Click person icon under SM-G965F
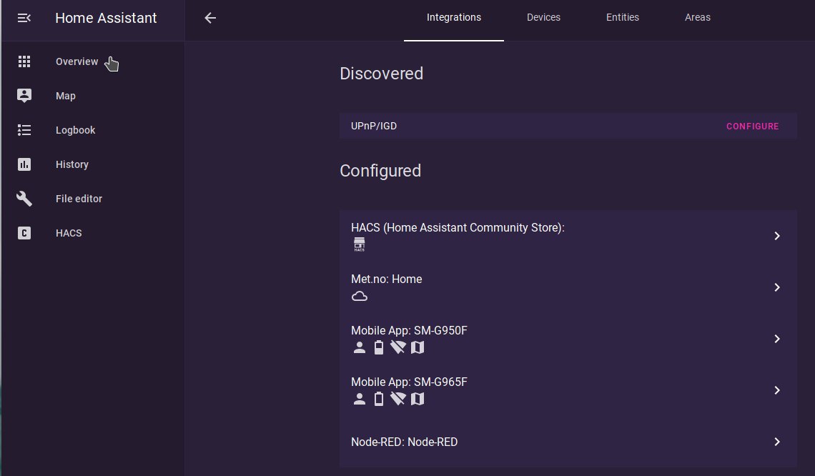 pos(359,399)
